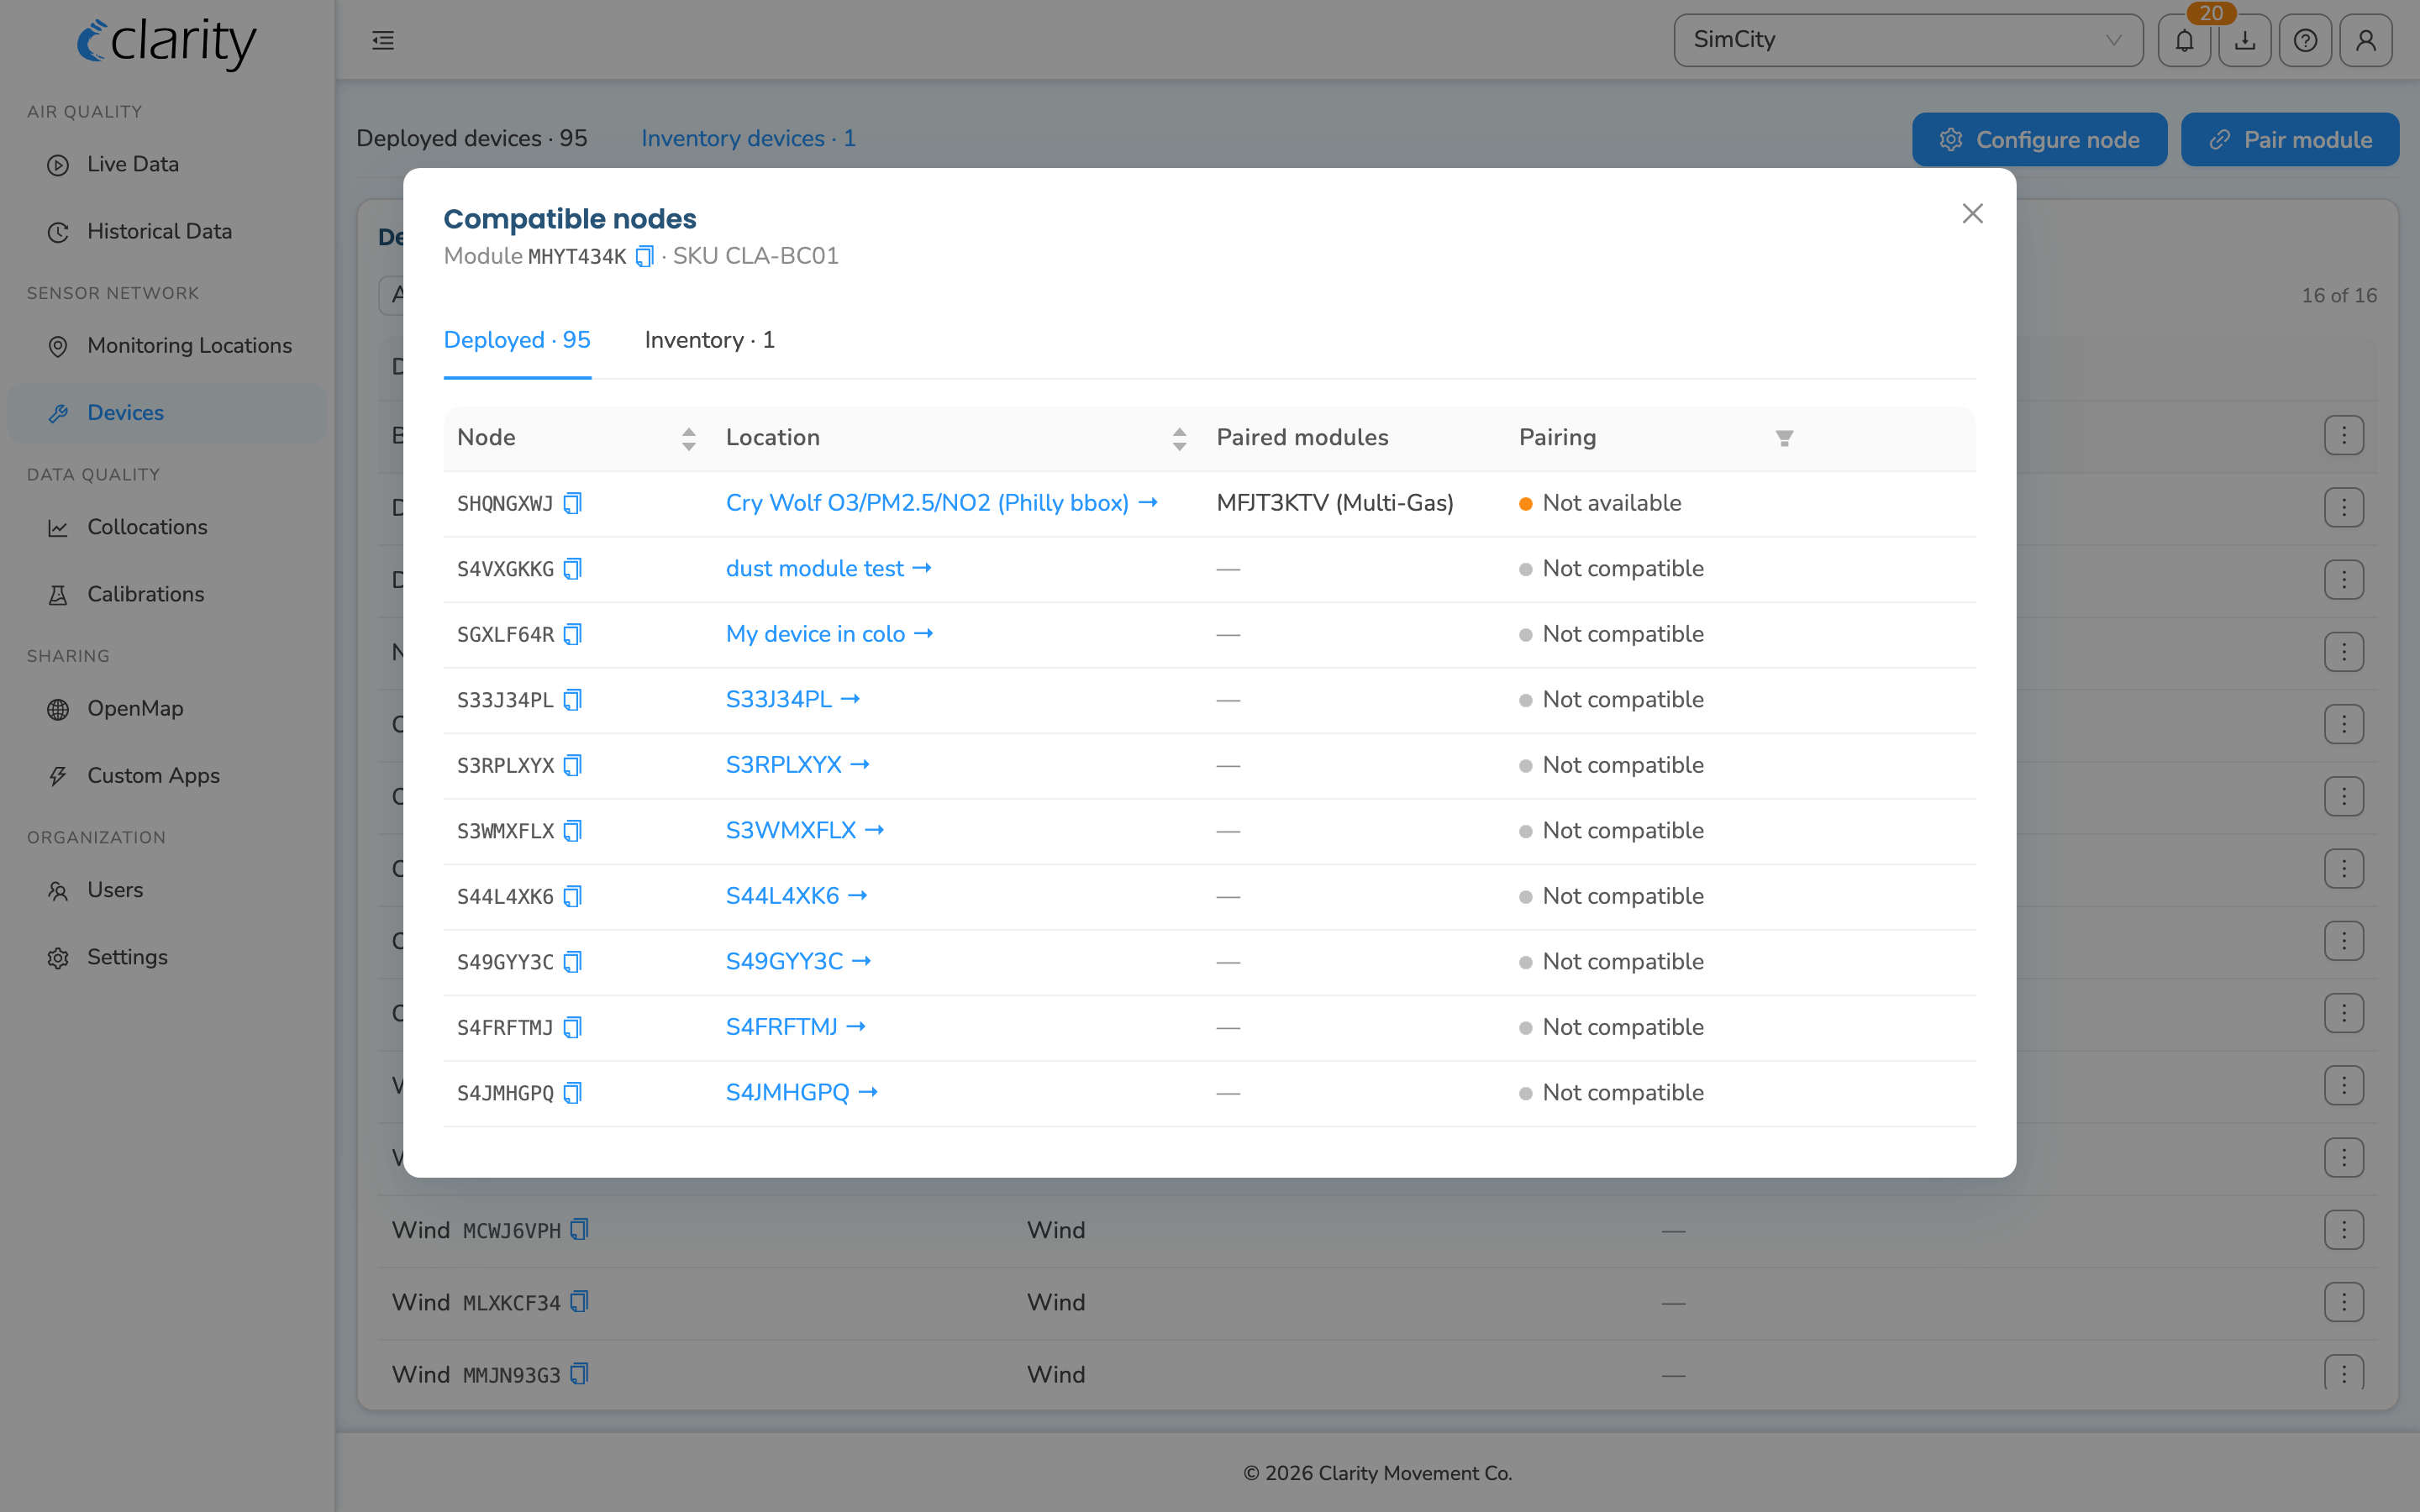Open S3WMXFLX location link

(x=804, y=831)
